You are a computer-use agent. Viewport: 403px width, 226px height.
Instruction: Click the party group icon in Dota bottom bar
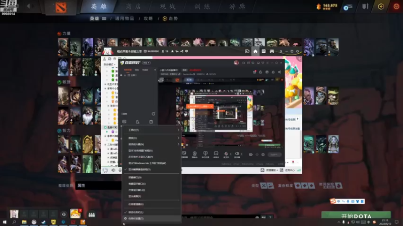92,214
